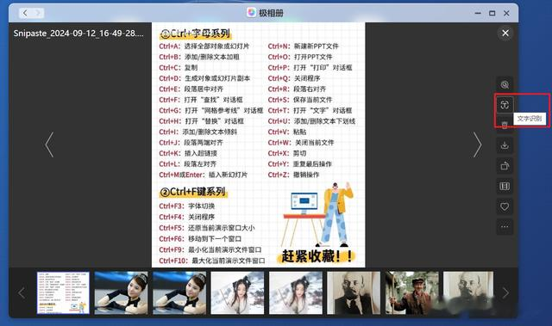552x326 pixels.
Task: Favorite this photo with the heart icon
Action: tap(505, 206)
